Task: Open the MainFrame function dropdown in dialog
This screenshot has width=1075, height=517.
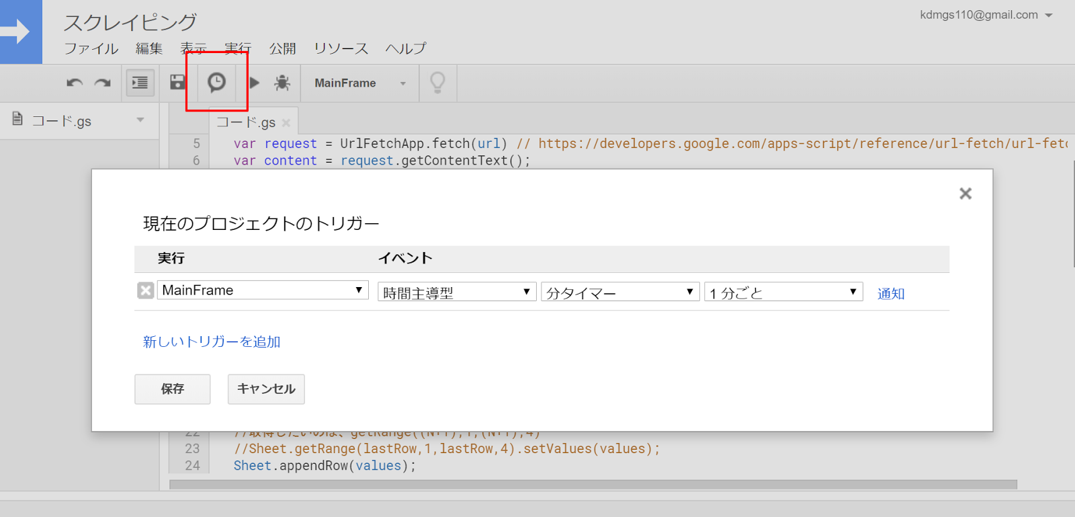Action: click(263, 290)
